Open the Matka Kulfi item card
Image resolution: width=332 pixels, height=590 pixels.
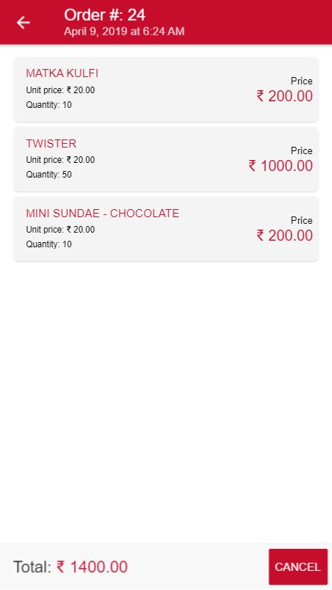coord(166,90)
